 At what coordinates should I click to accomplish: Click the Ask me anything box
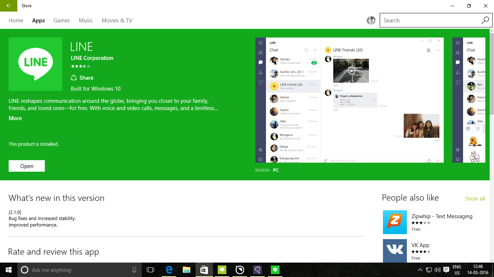tap(80, 270)
